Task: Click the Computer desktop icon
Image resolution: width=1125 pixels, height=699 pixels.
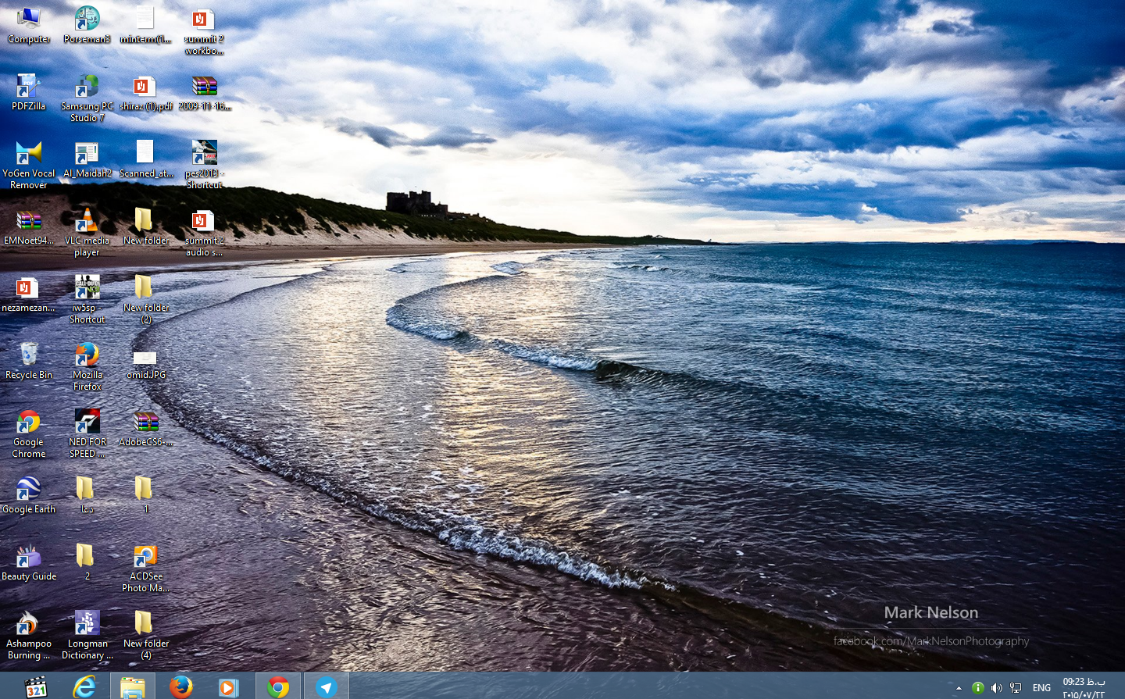Action: click(29, 20)
